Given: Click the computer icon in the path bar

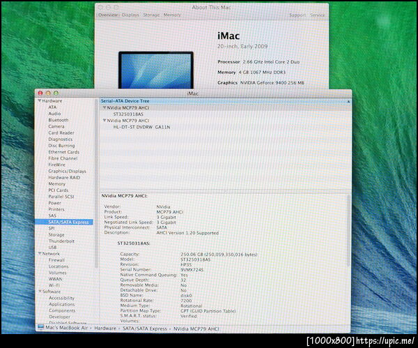Looking at the screenshot, I should 41,328.
